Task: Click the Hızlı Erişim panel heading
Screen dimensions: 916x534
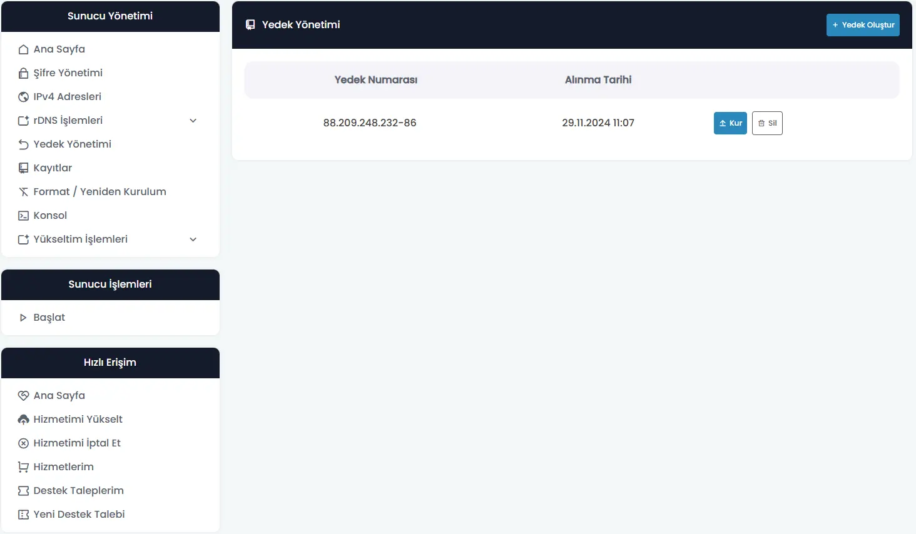Action: pyautogui.click(x=110, y=363)
